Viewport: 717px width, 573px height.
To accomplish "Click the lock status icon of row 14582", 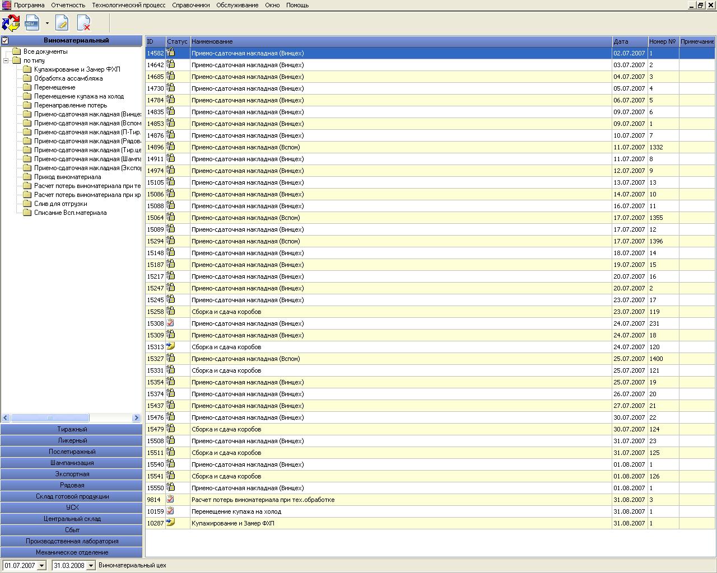I will pyautogui.click(x=170, y=53).
